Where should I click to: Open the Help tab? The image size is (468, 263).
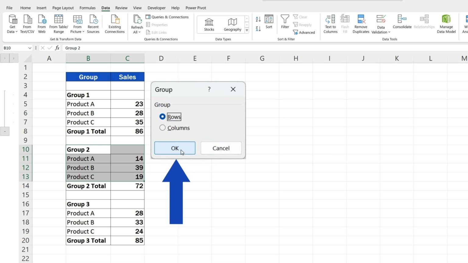tap(175, 8)
